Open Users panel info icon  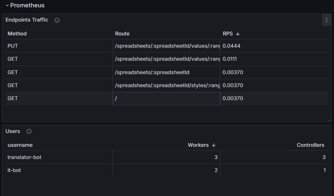pyautogui.click(x=29, y=131)
